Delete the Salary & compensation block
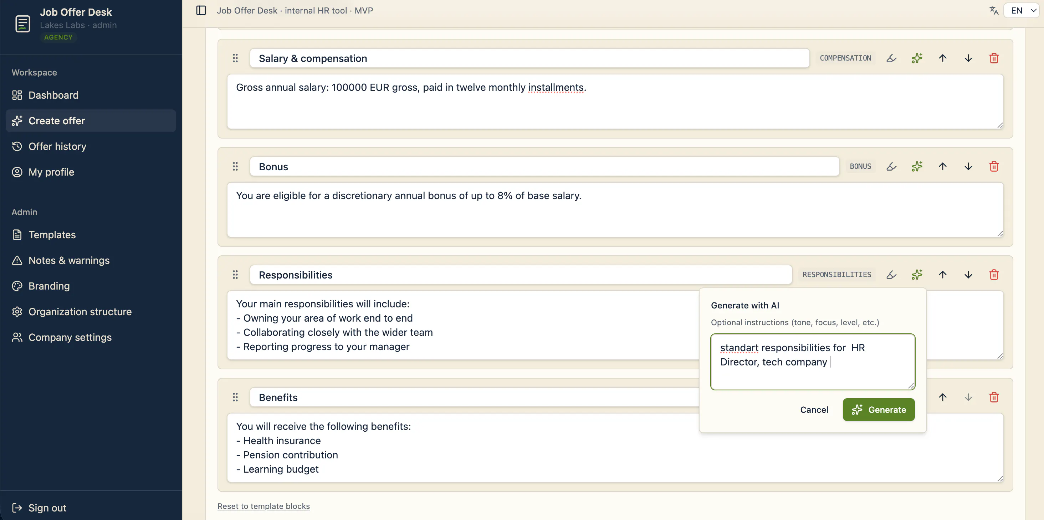1044x520 pixels. 994,58
